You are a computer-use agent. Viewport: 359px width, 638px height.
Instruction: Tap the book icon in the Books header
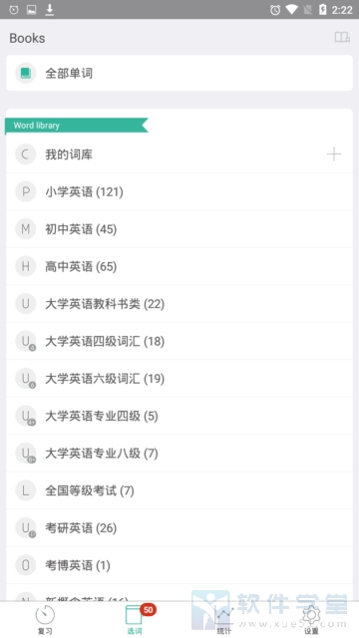coord(342,38)
